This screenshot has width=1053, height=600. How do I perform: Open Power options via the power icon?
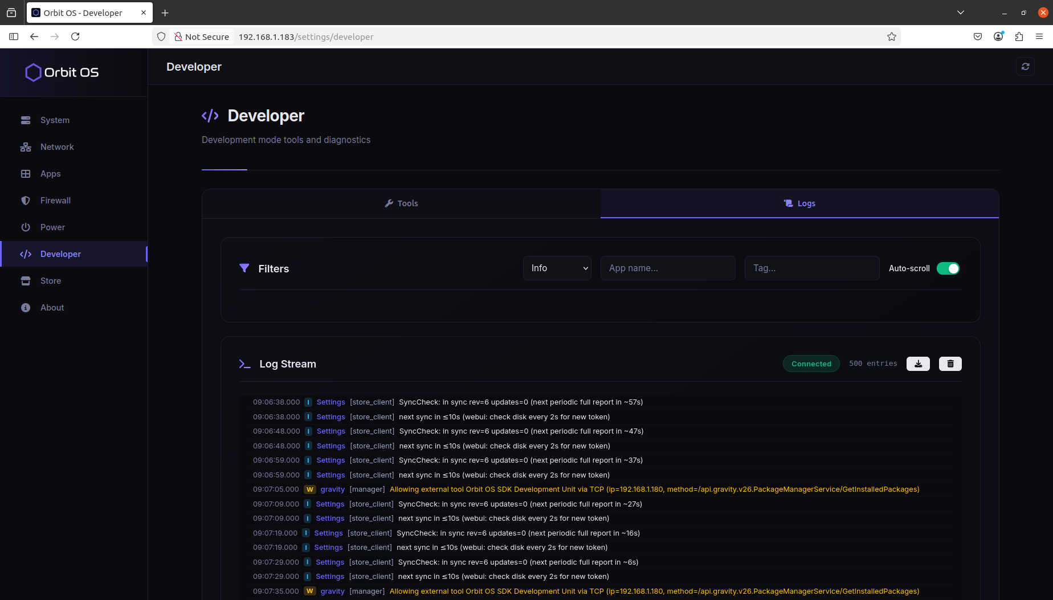point(26,227)
